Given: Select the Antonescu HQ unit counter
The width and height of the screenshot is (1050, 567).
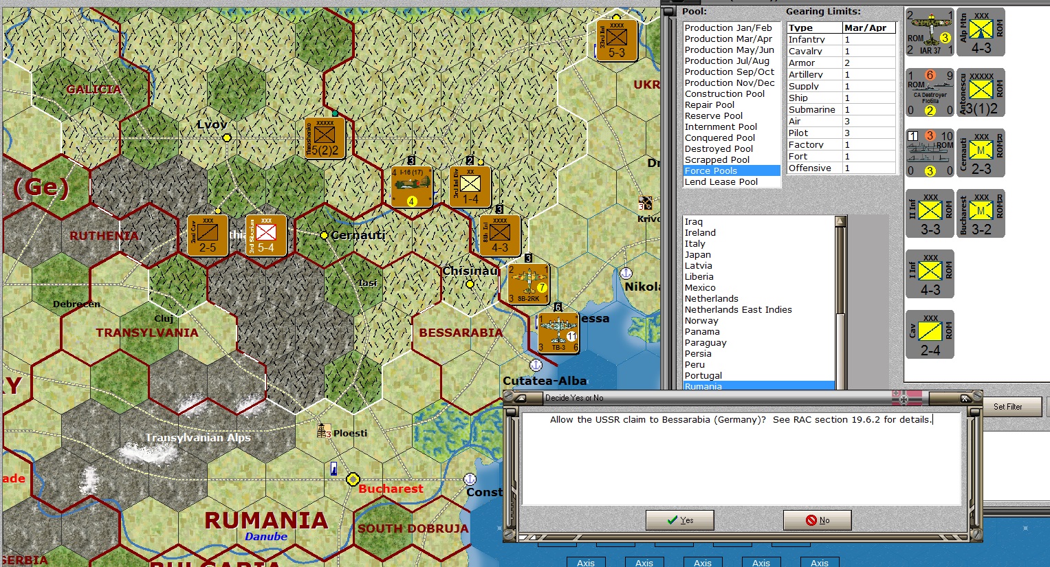Looking at the screenshot, I should pos(981,93).
